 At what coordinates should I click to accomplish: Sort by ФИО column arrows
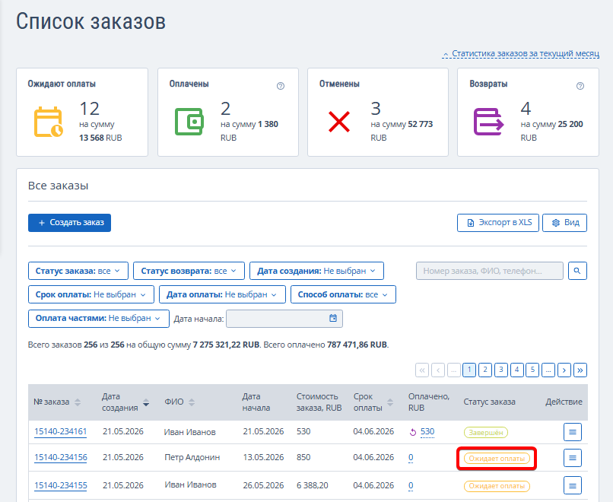pyautogui.click(x=192, y=402)
